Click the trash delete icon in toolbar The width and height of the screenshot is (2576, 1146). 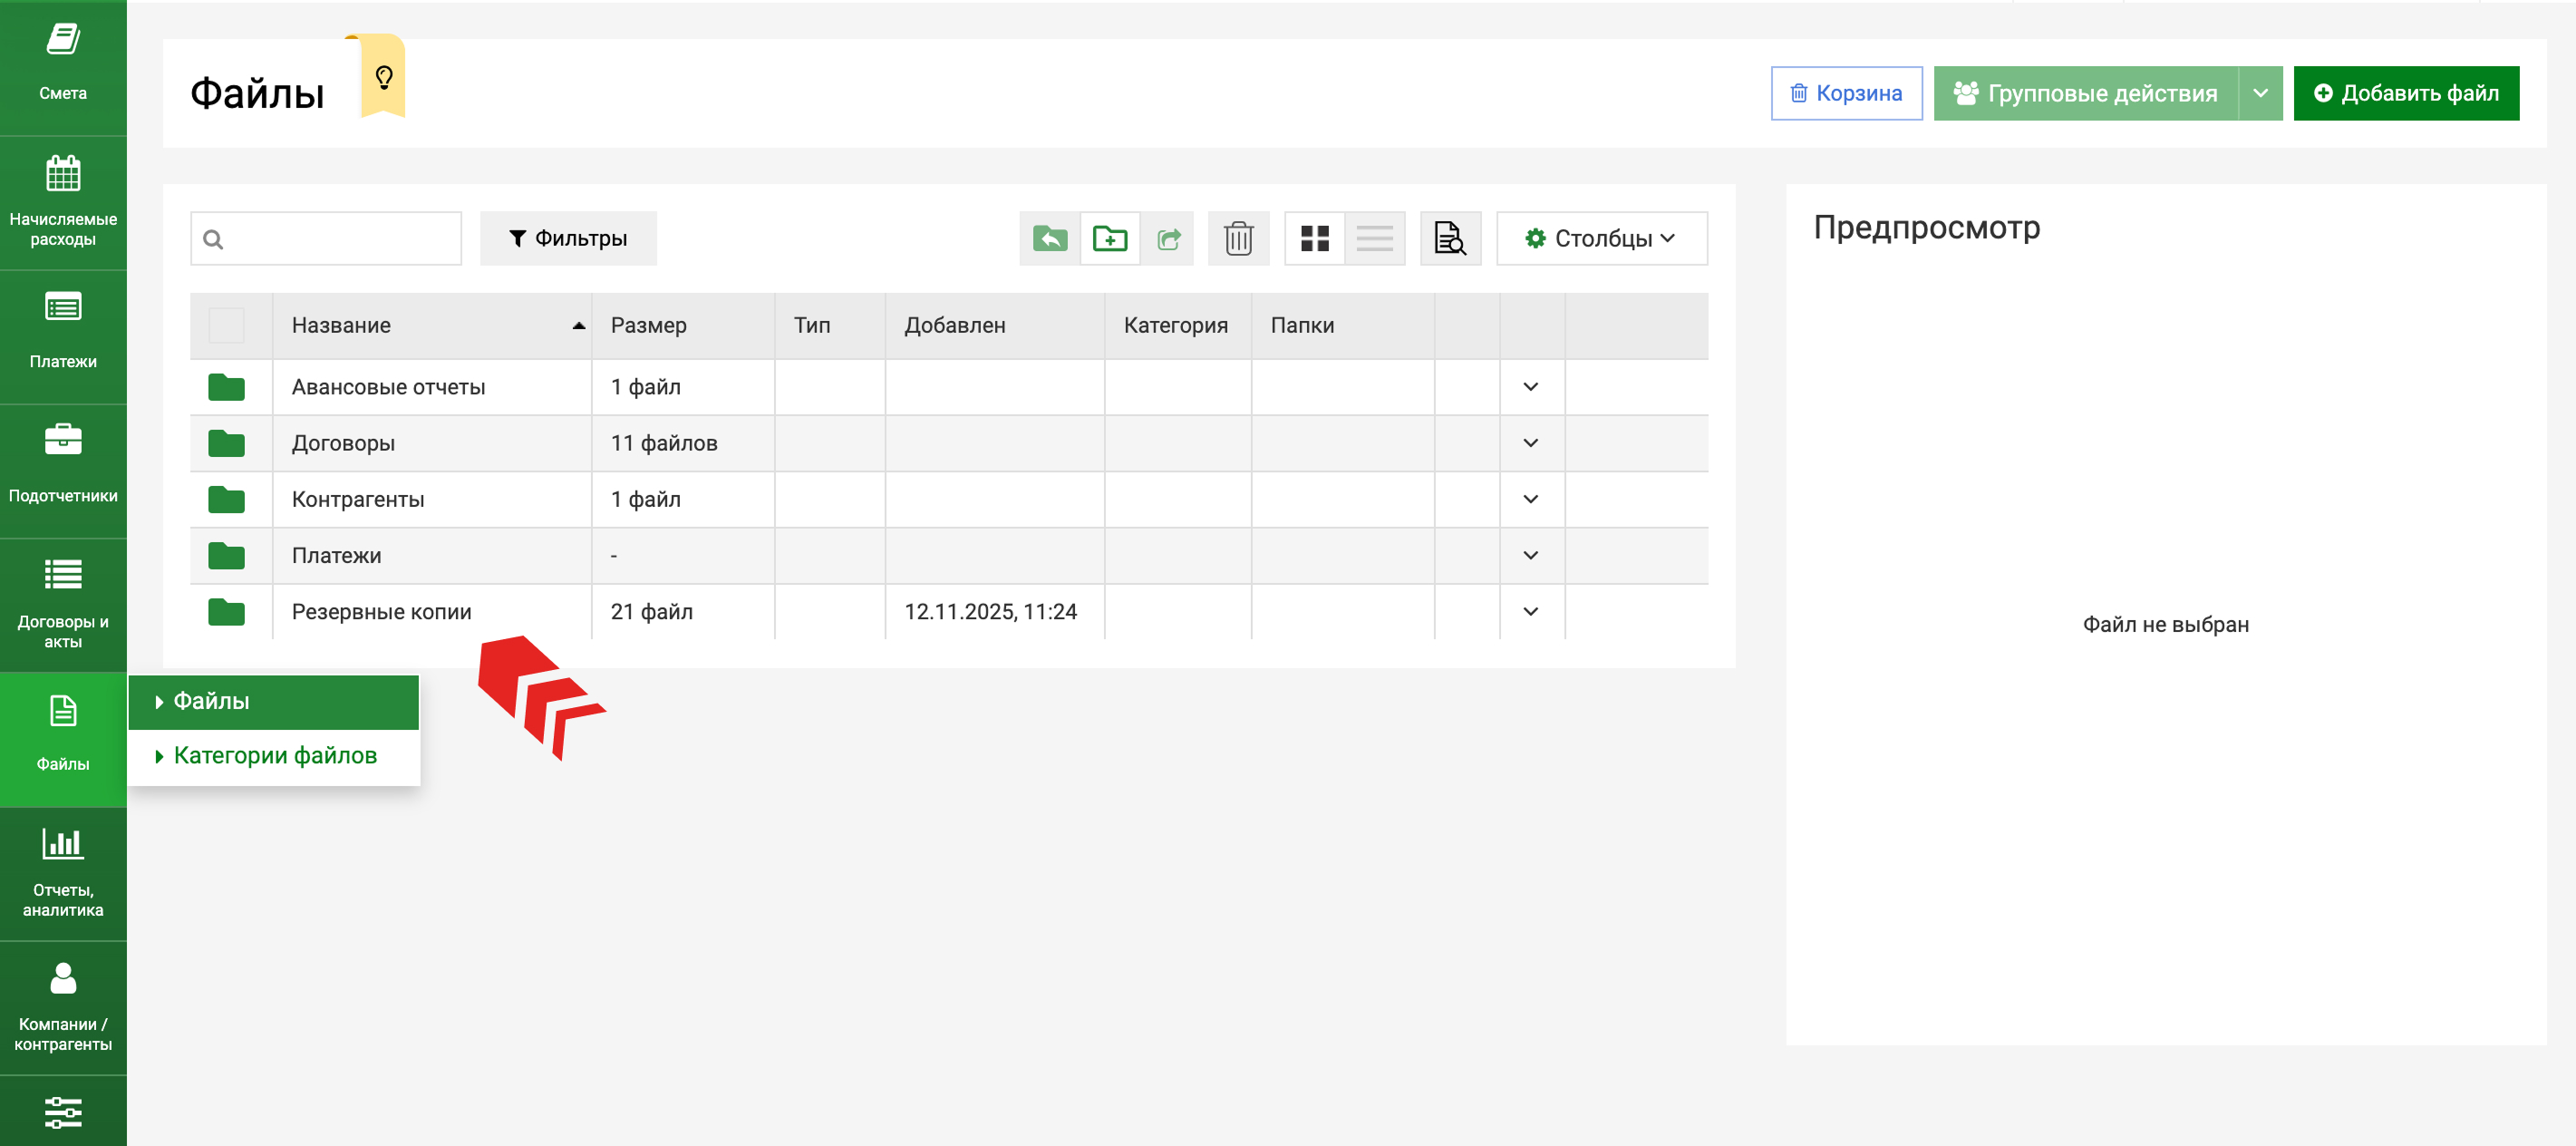[1238, 238]
